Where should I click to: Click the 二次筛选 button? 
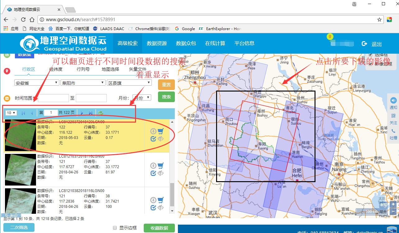pyautogui.click(x=19, y=227)
